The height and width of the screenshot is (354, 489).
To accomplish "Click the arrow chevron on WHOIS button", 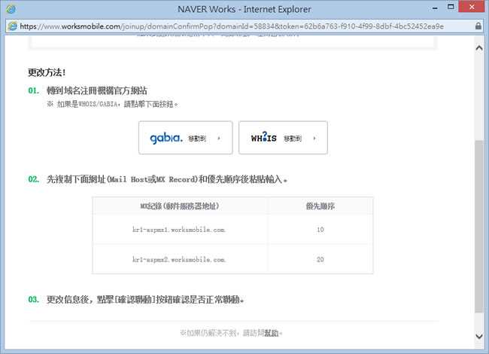I will coord(314,138).
